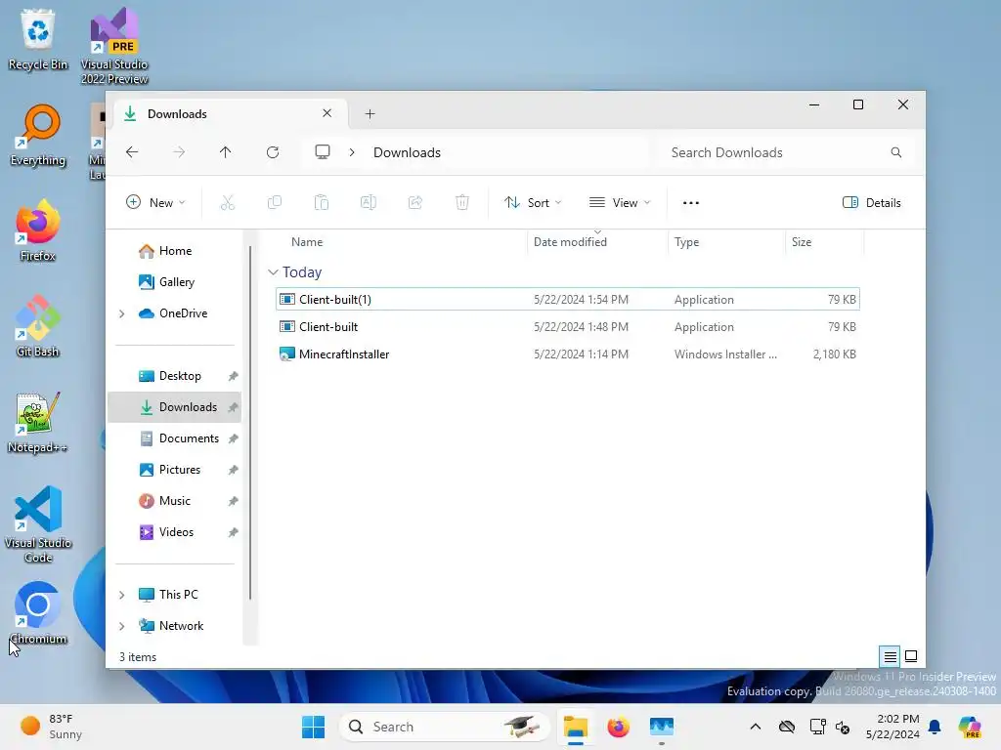Click the Paste clipboard icon
This screenshot has width=1001, height=750.
(x=321, y=203)
